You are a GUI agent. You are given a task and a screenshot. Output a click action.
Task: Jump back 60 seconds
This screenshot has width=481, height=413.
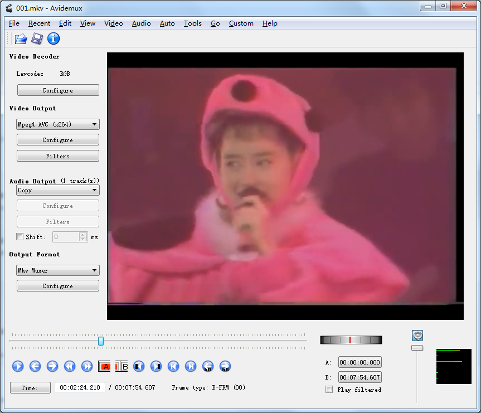(208, 366)
